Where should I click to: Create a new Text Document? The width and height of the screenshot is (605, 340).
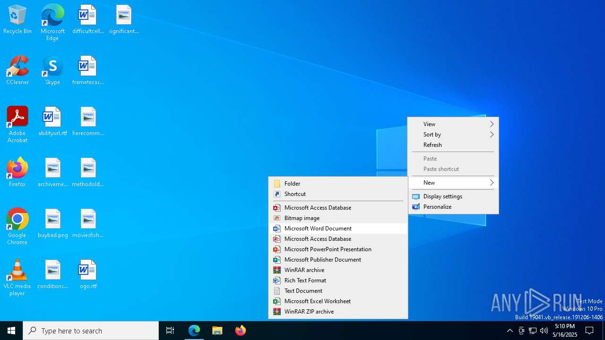pos(338,291)
